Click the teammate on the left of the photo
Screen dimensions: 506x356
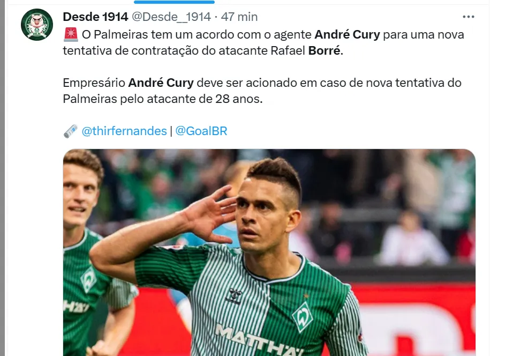(x=94, y=252)
